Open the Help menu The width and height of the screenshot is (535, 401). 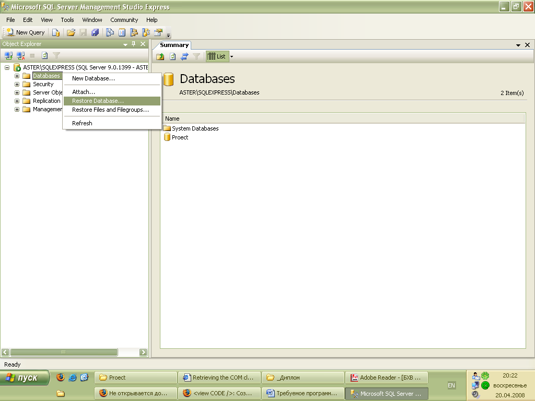click(152, 20)
